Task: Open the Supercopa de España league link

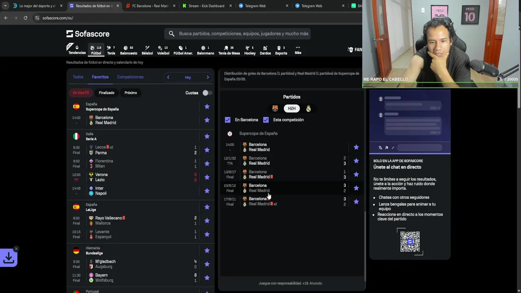Action: coord(102,109)
